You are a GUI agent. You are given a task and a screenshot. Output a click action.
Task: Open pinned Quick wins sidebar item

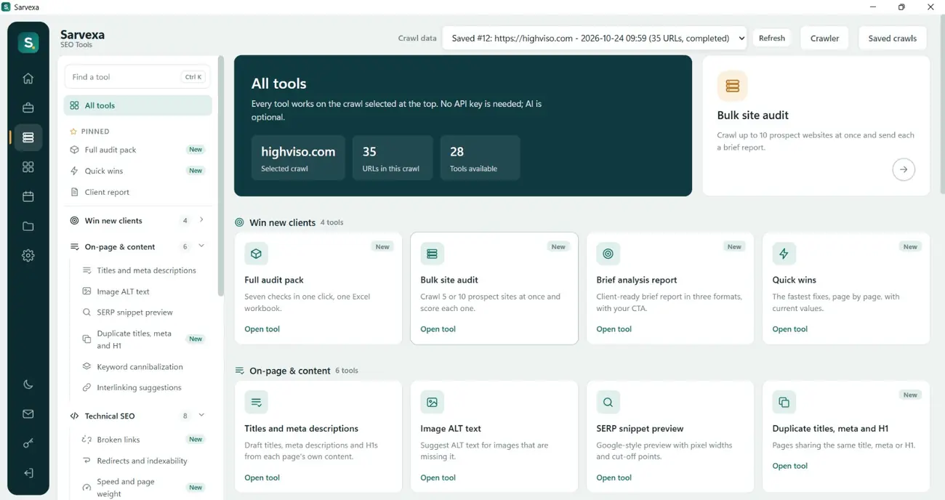coord(138,171)
